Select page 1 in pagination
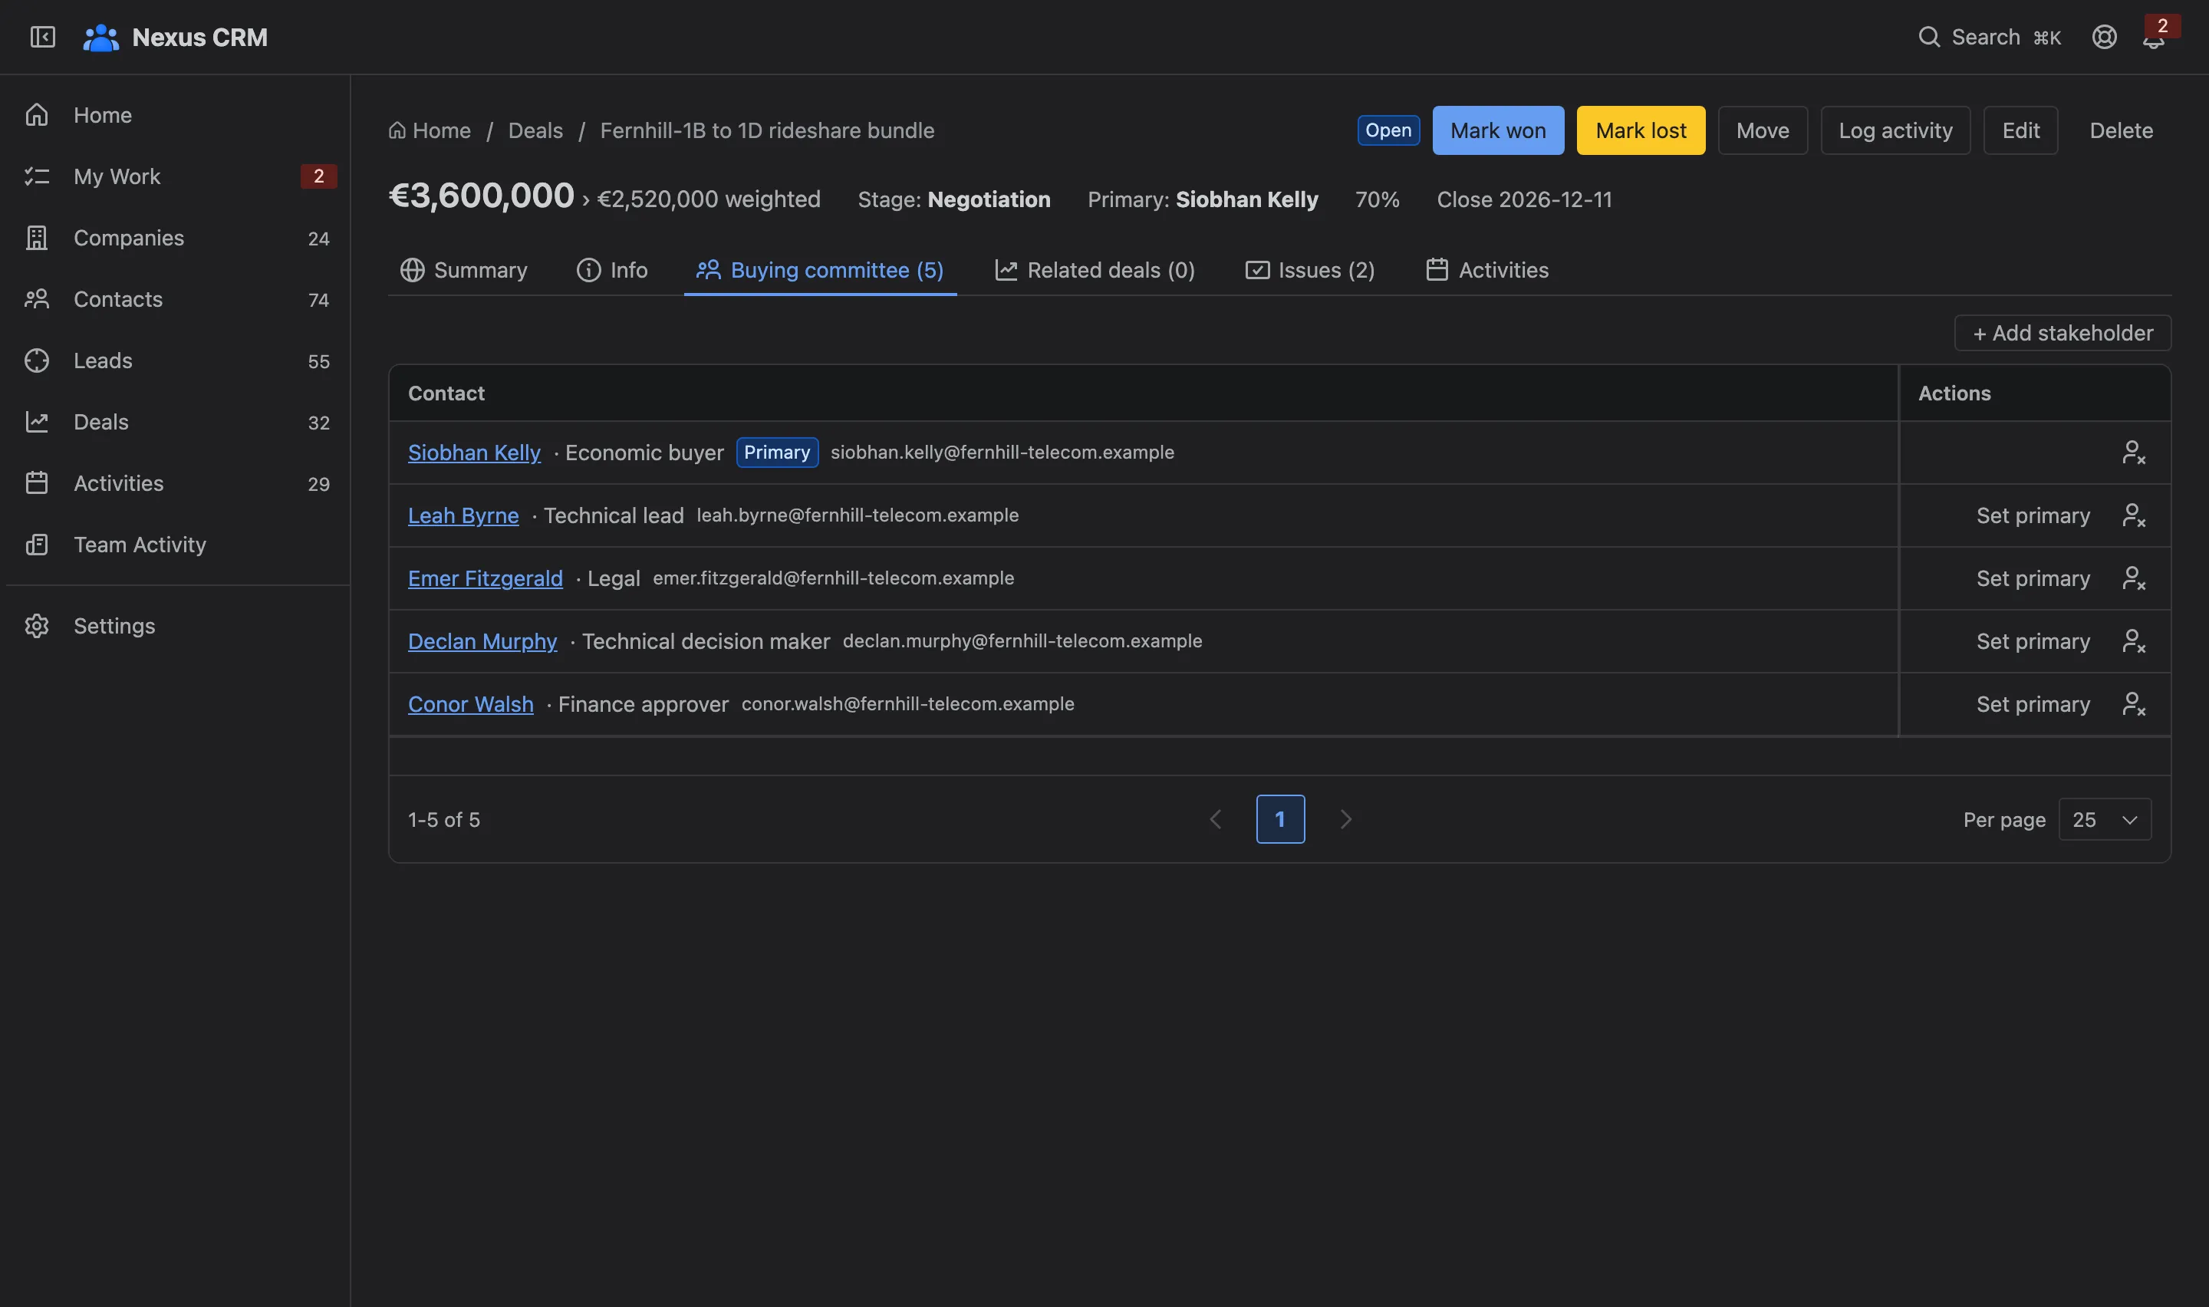Image resolution: width=2209 pixels, height=1307 pixels. tap(1280, 820)
